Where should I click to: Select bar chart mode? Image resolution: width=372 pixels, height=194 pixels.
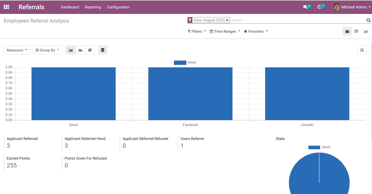coord(71,50)
